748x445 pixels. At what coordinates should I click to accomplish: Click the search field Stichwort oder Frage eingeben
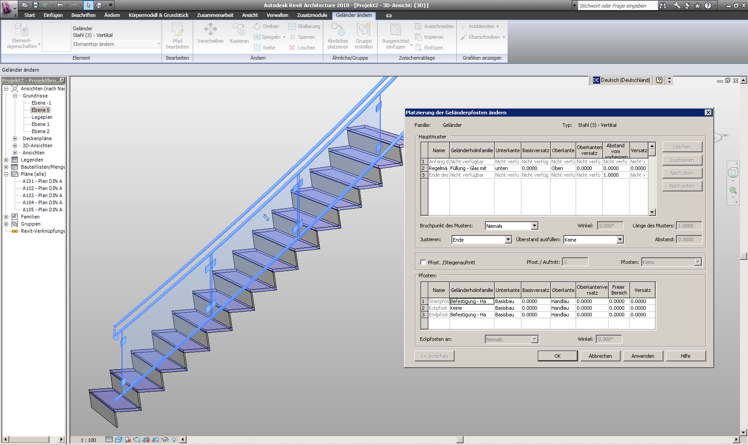(x=617, y=5)
